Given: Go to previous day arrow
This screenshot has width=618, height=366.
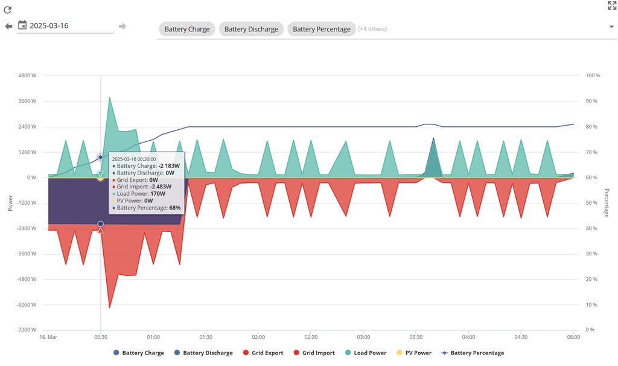Looking at the screenshot, I should (8, 26).
